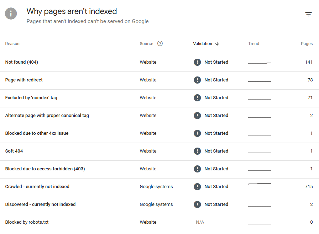Image resolution: width=319 pixels, height=234 pixels.
Task: Click the 78 pages count
Action: [x=310, y=80]
